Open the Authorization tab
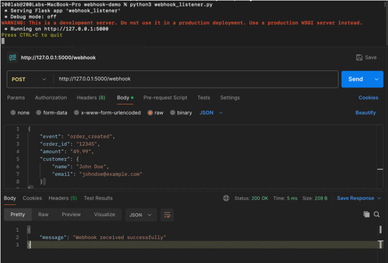Image resolution: width=388 pixels, height=263 pixels. [x=50, y=98]
